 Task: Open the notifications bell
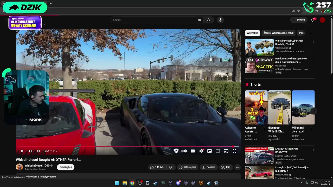click(x=312, y=20)
